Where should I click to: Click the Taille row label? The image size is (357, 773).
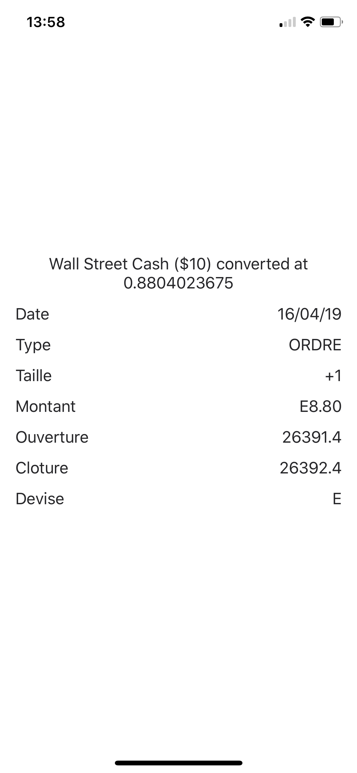click(34, 376)
